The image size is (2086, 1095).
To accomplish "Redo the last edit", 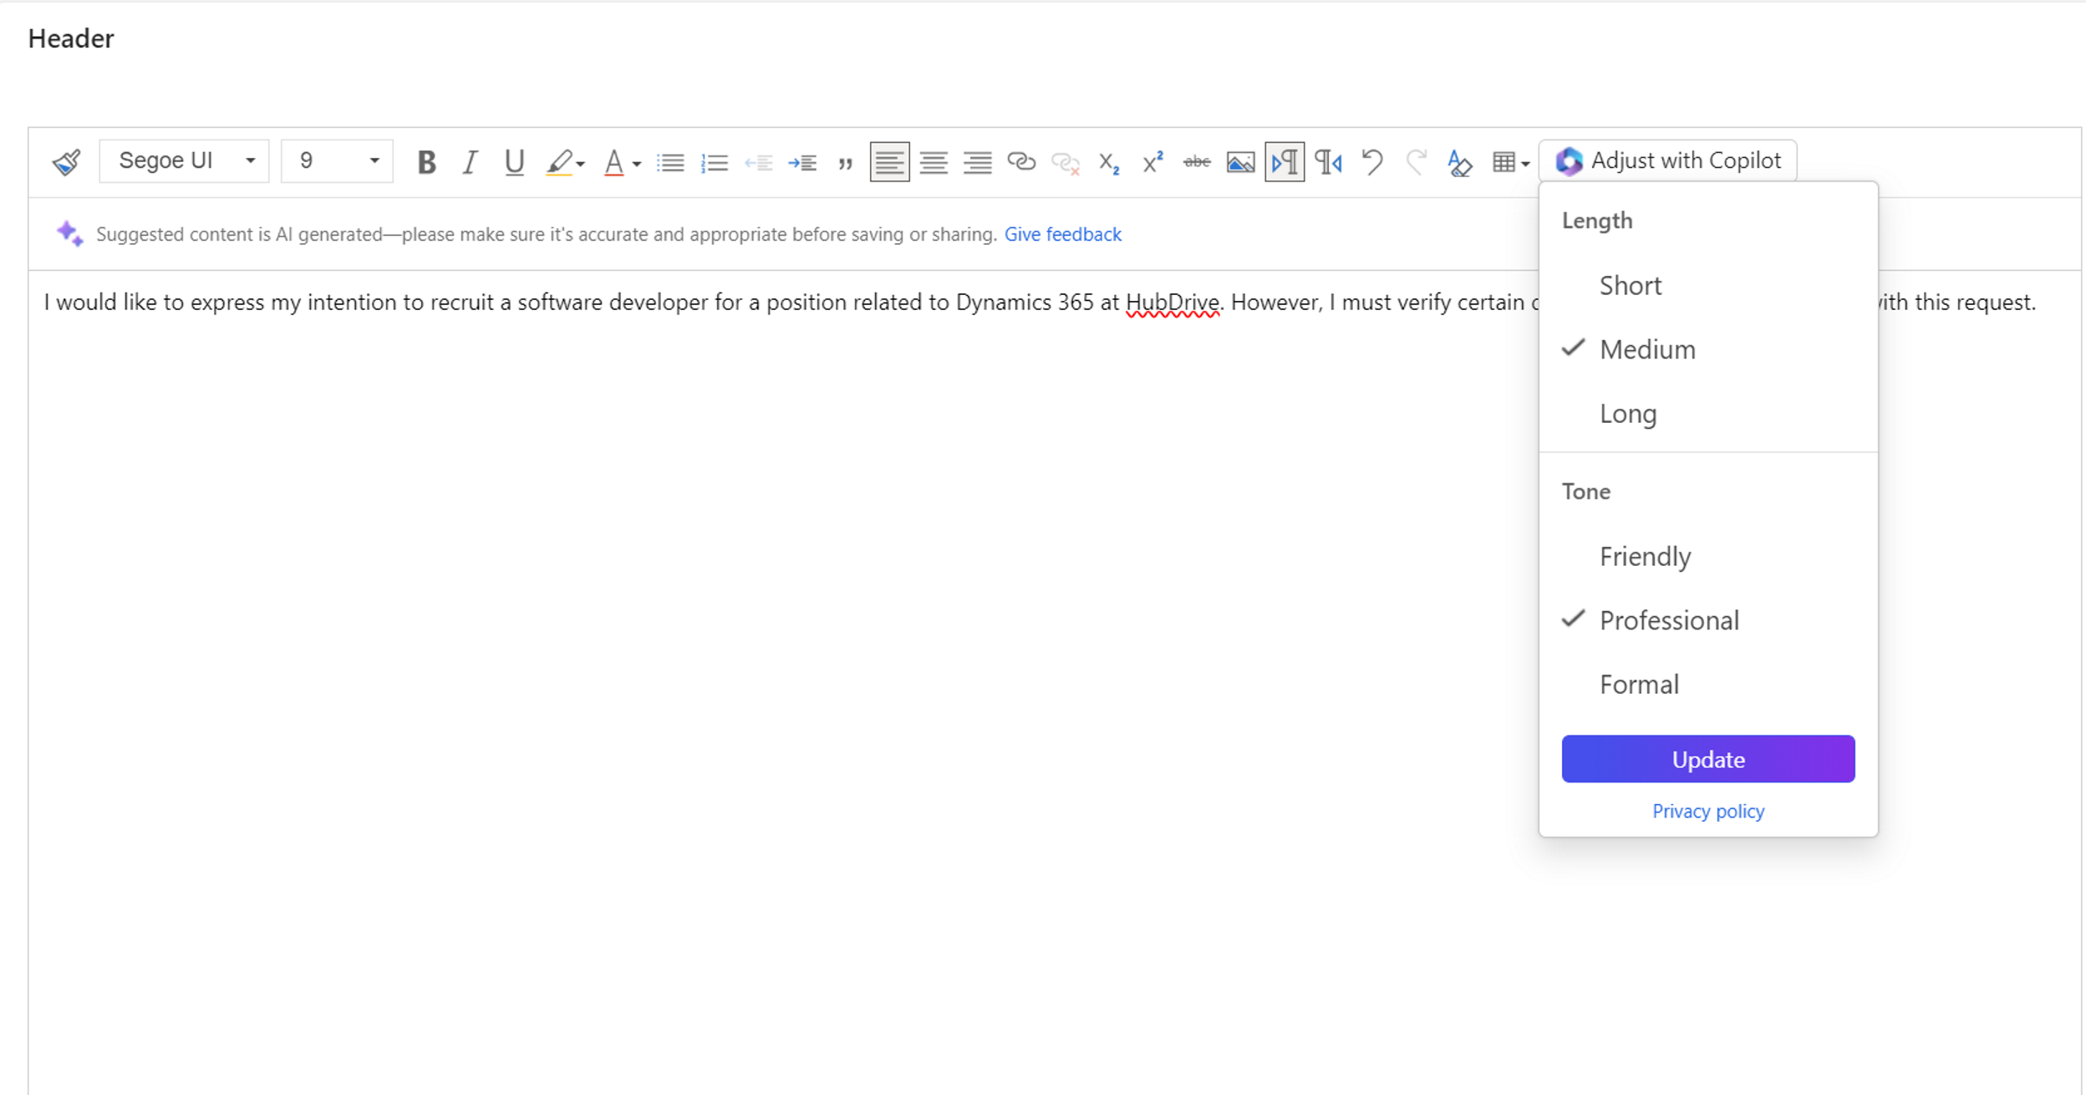I will pyautogui.click(x=1416, y=161).
